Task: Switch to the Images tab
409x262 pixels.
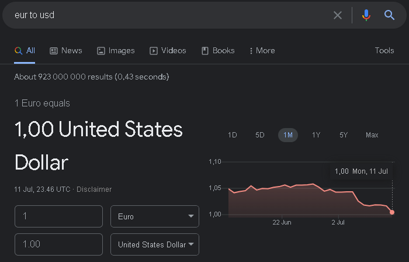Action: 116,51
